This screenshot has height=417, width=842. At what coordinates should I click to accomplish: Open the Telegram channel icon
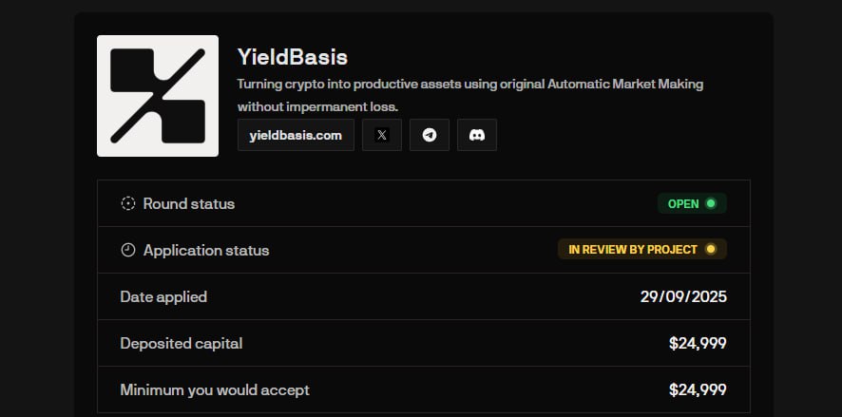pyautogui.click(x=430, y=135)
